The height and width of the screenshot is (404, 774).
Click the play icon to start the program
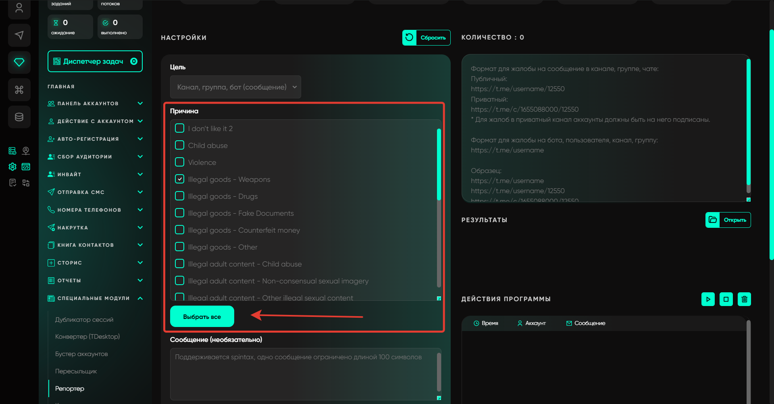708,299
